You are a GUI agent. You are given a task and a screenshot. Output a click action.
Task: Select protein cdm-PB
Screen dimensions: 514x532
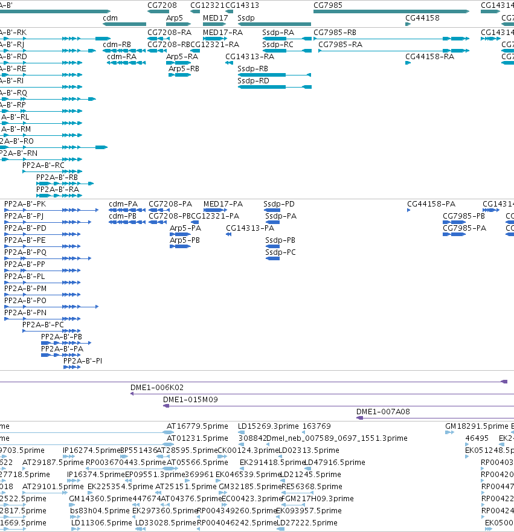click(127, 222)
